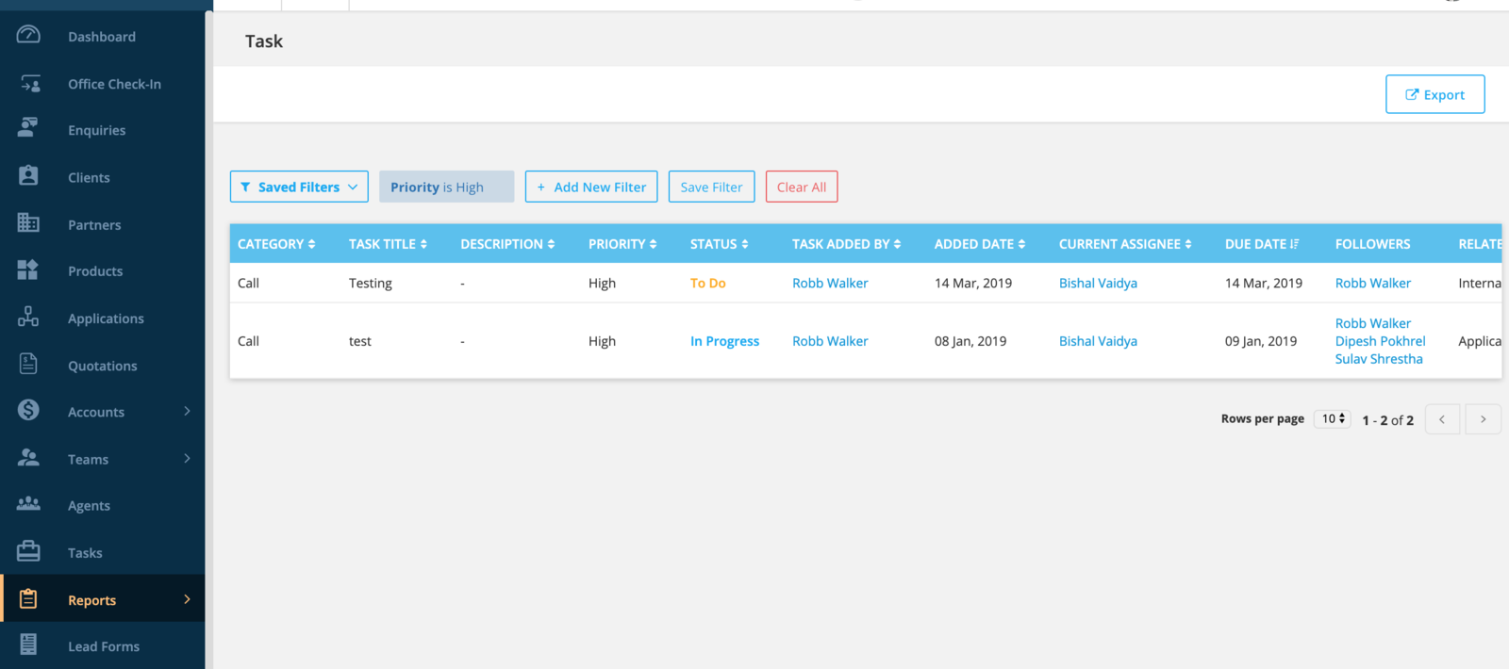Open To Do status link

[x=708, y=283]
